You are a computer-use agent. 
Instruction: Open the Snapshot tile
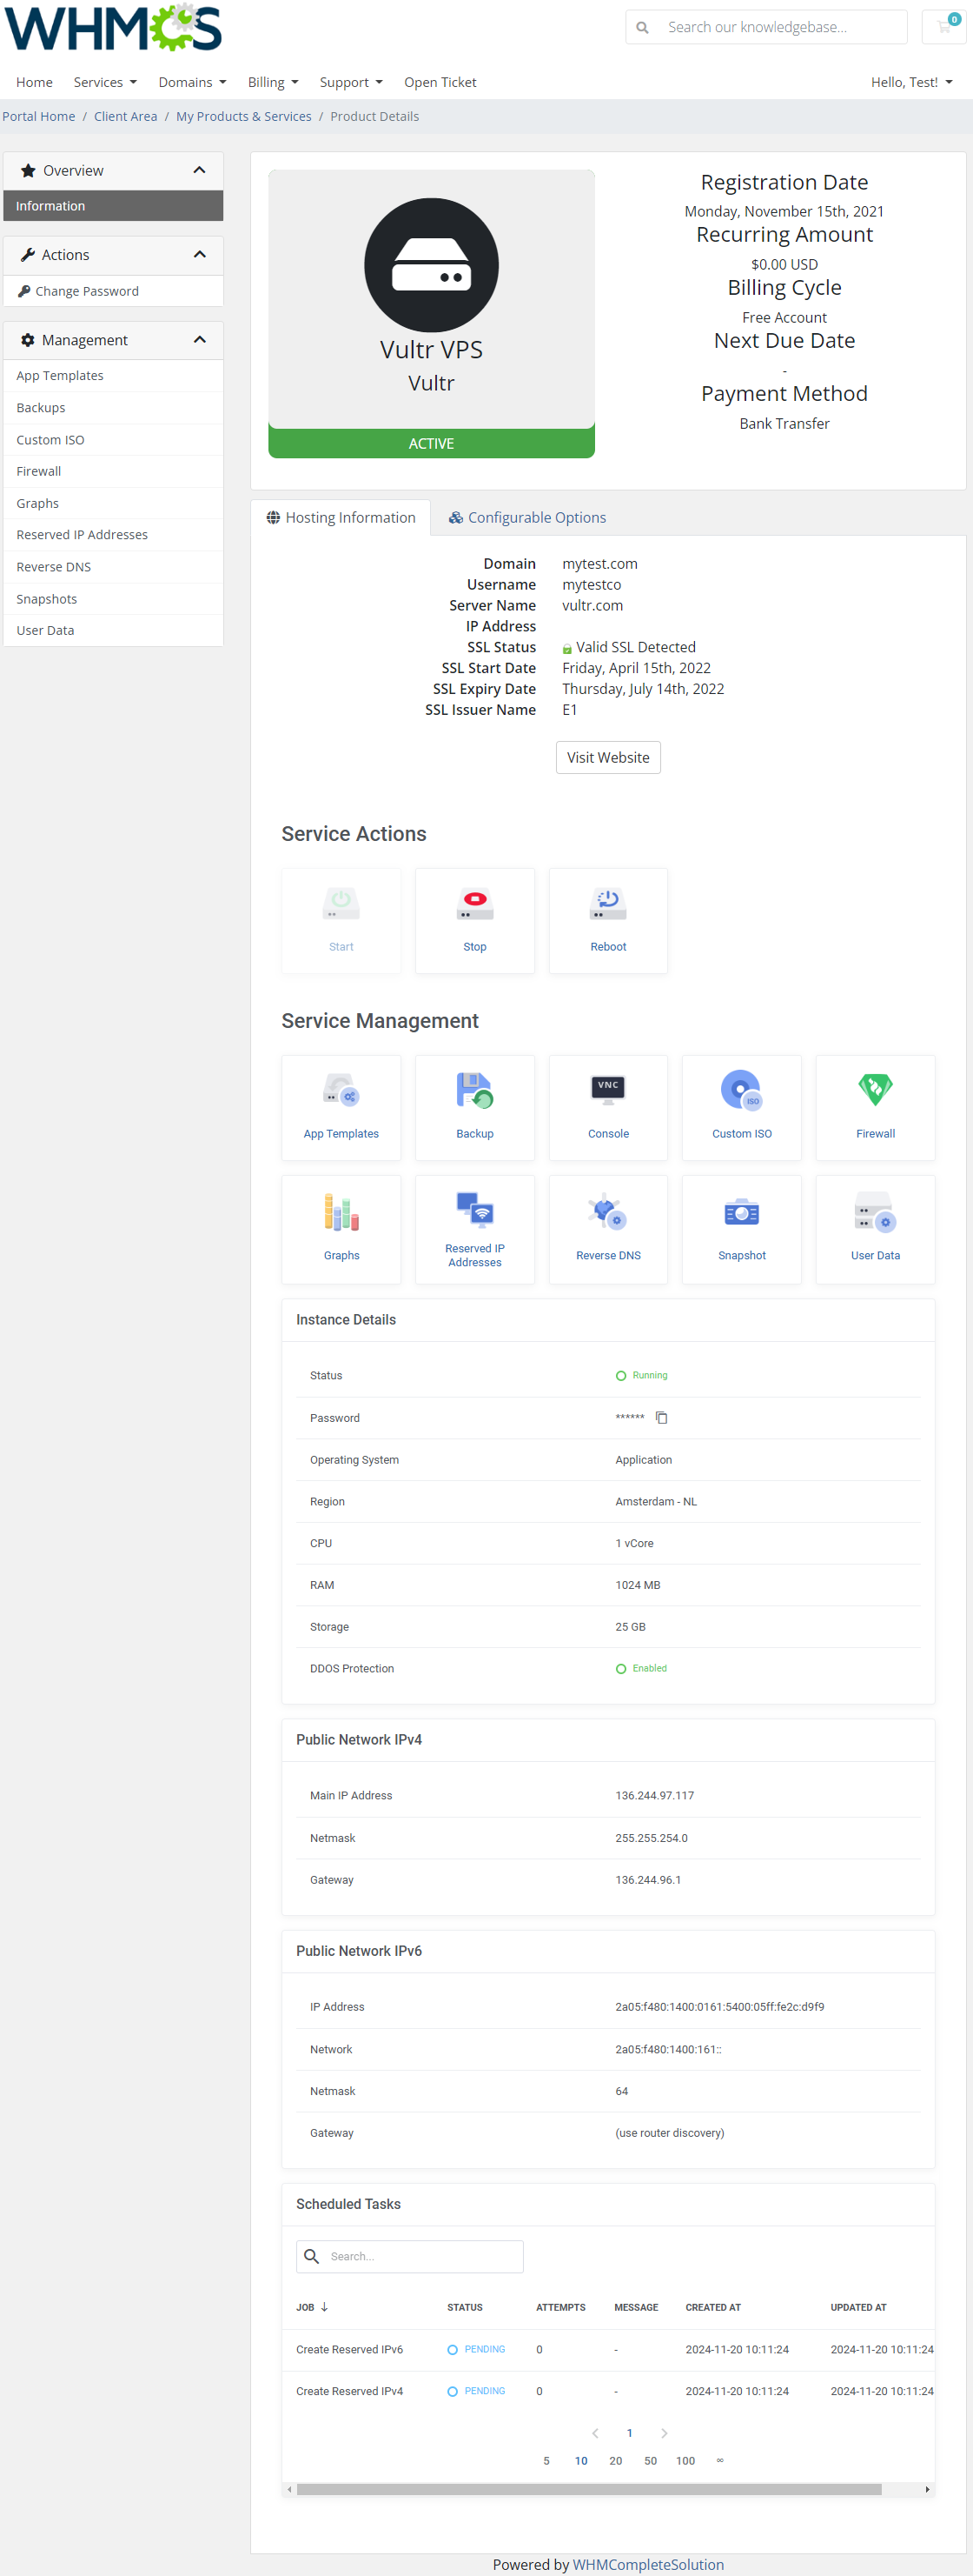pos(741,1229)
